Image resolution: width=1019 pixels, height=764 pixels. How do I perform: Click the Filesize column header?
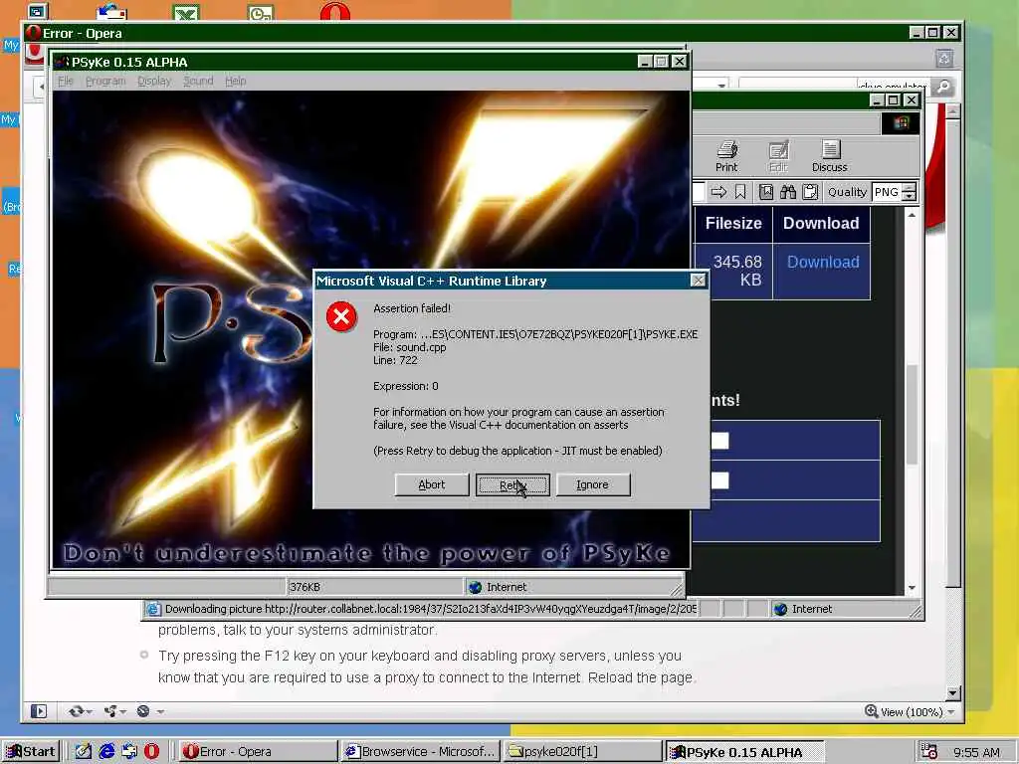(733, 223)
